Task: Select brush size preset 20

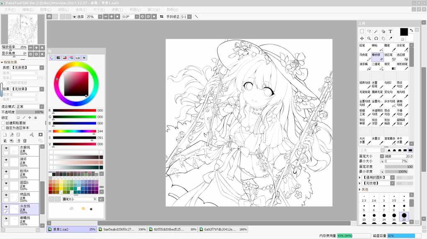Action: coord(404,216)
